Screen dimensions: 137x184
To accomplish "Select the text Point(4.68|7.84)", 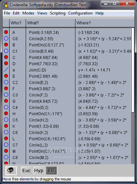I will (x=43, y=58).
